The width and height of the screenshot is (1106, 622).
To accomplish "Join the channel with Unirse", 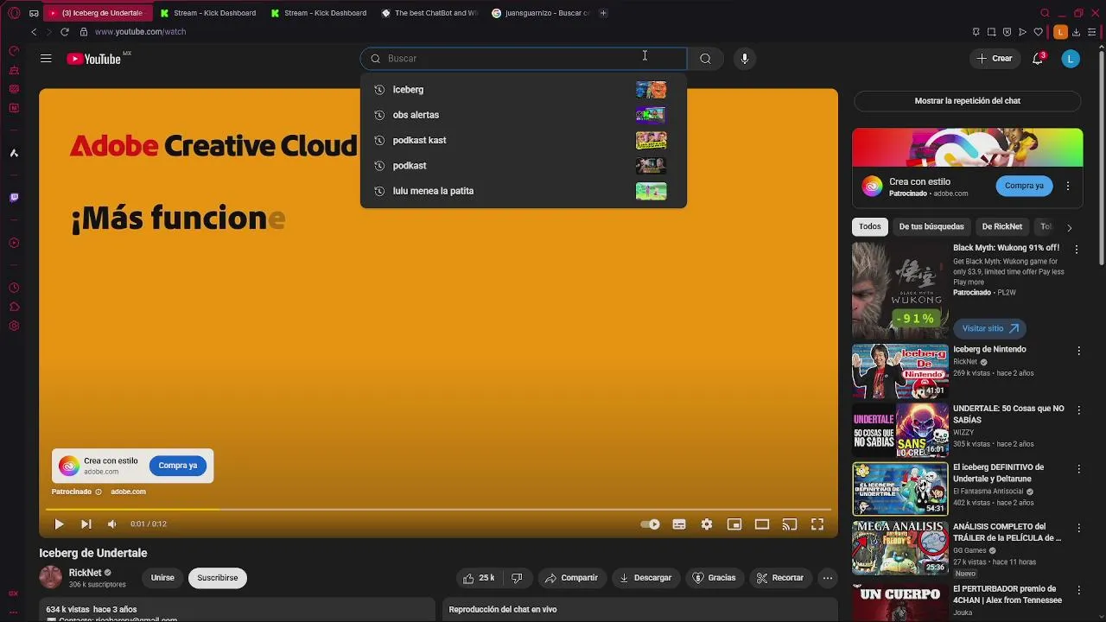I will 162,578.
